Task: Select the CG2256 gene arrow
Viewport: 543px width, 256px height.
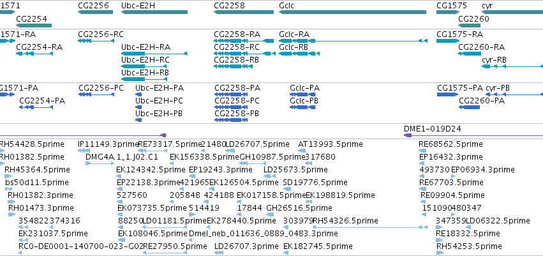Action: (x=95, y=12)
